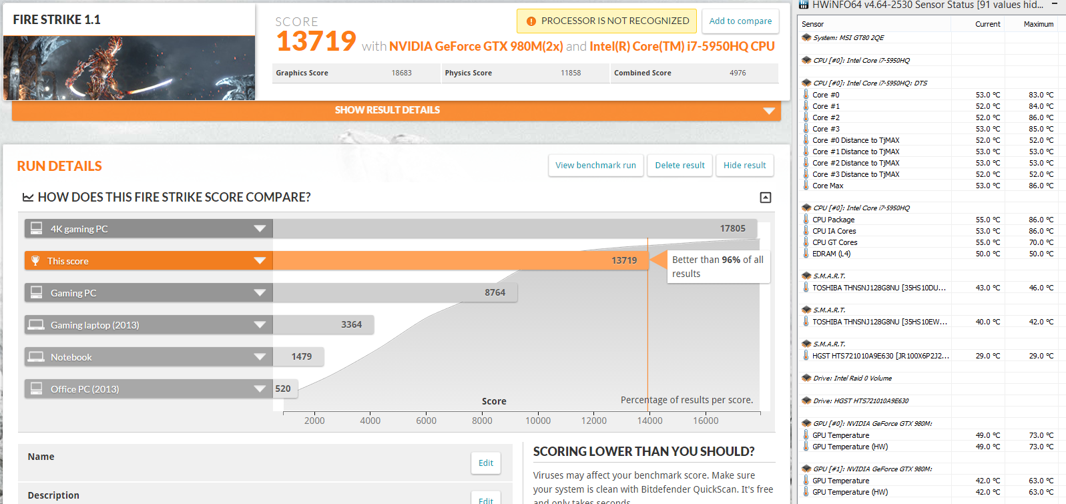Select TOSHIBA THNSNJ128G8NU [35HS10DU row

929,288
